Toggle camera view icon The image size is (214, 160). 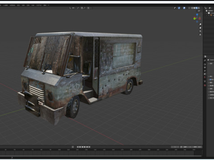[200, 31]
